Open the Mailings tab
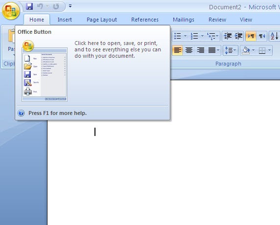Image resolution: width=280 pixels, height=225 pixels. (184, 20)
